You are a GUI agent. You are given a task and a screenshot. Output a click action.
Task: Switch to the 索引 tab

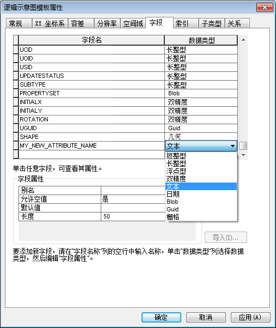point(186,23)
